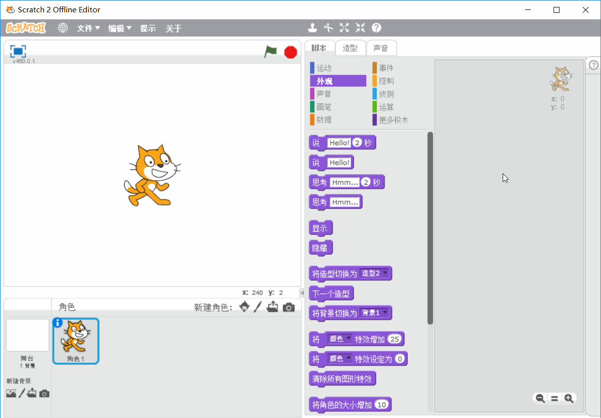Choose the grow sprite tool

pos(344,28)
